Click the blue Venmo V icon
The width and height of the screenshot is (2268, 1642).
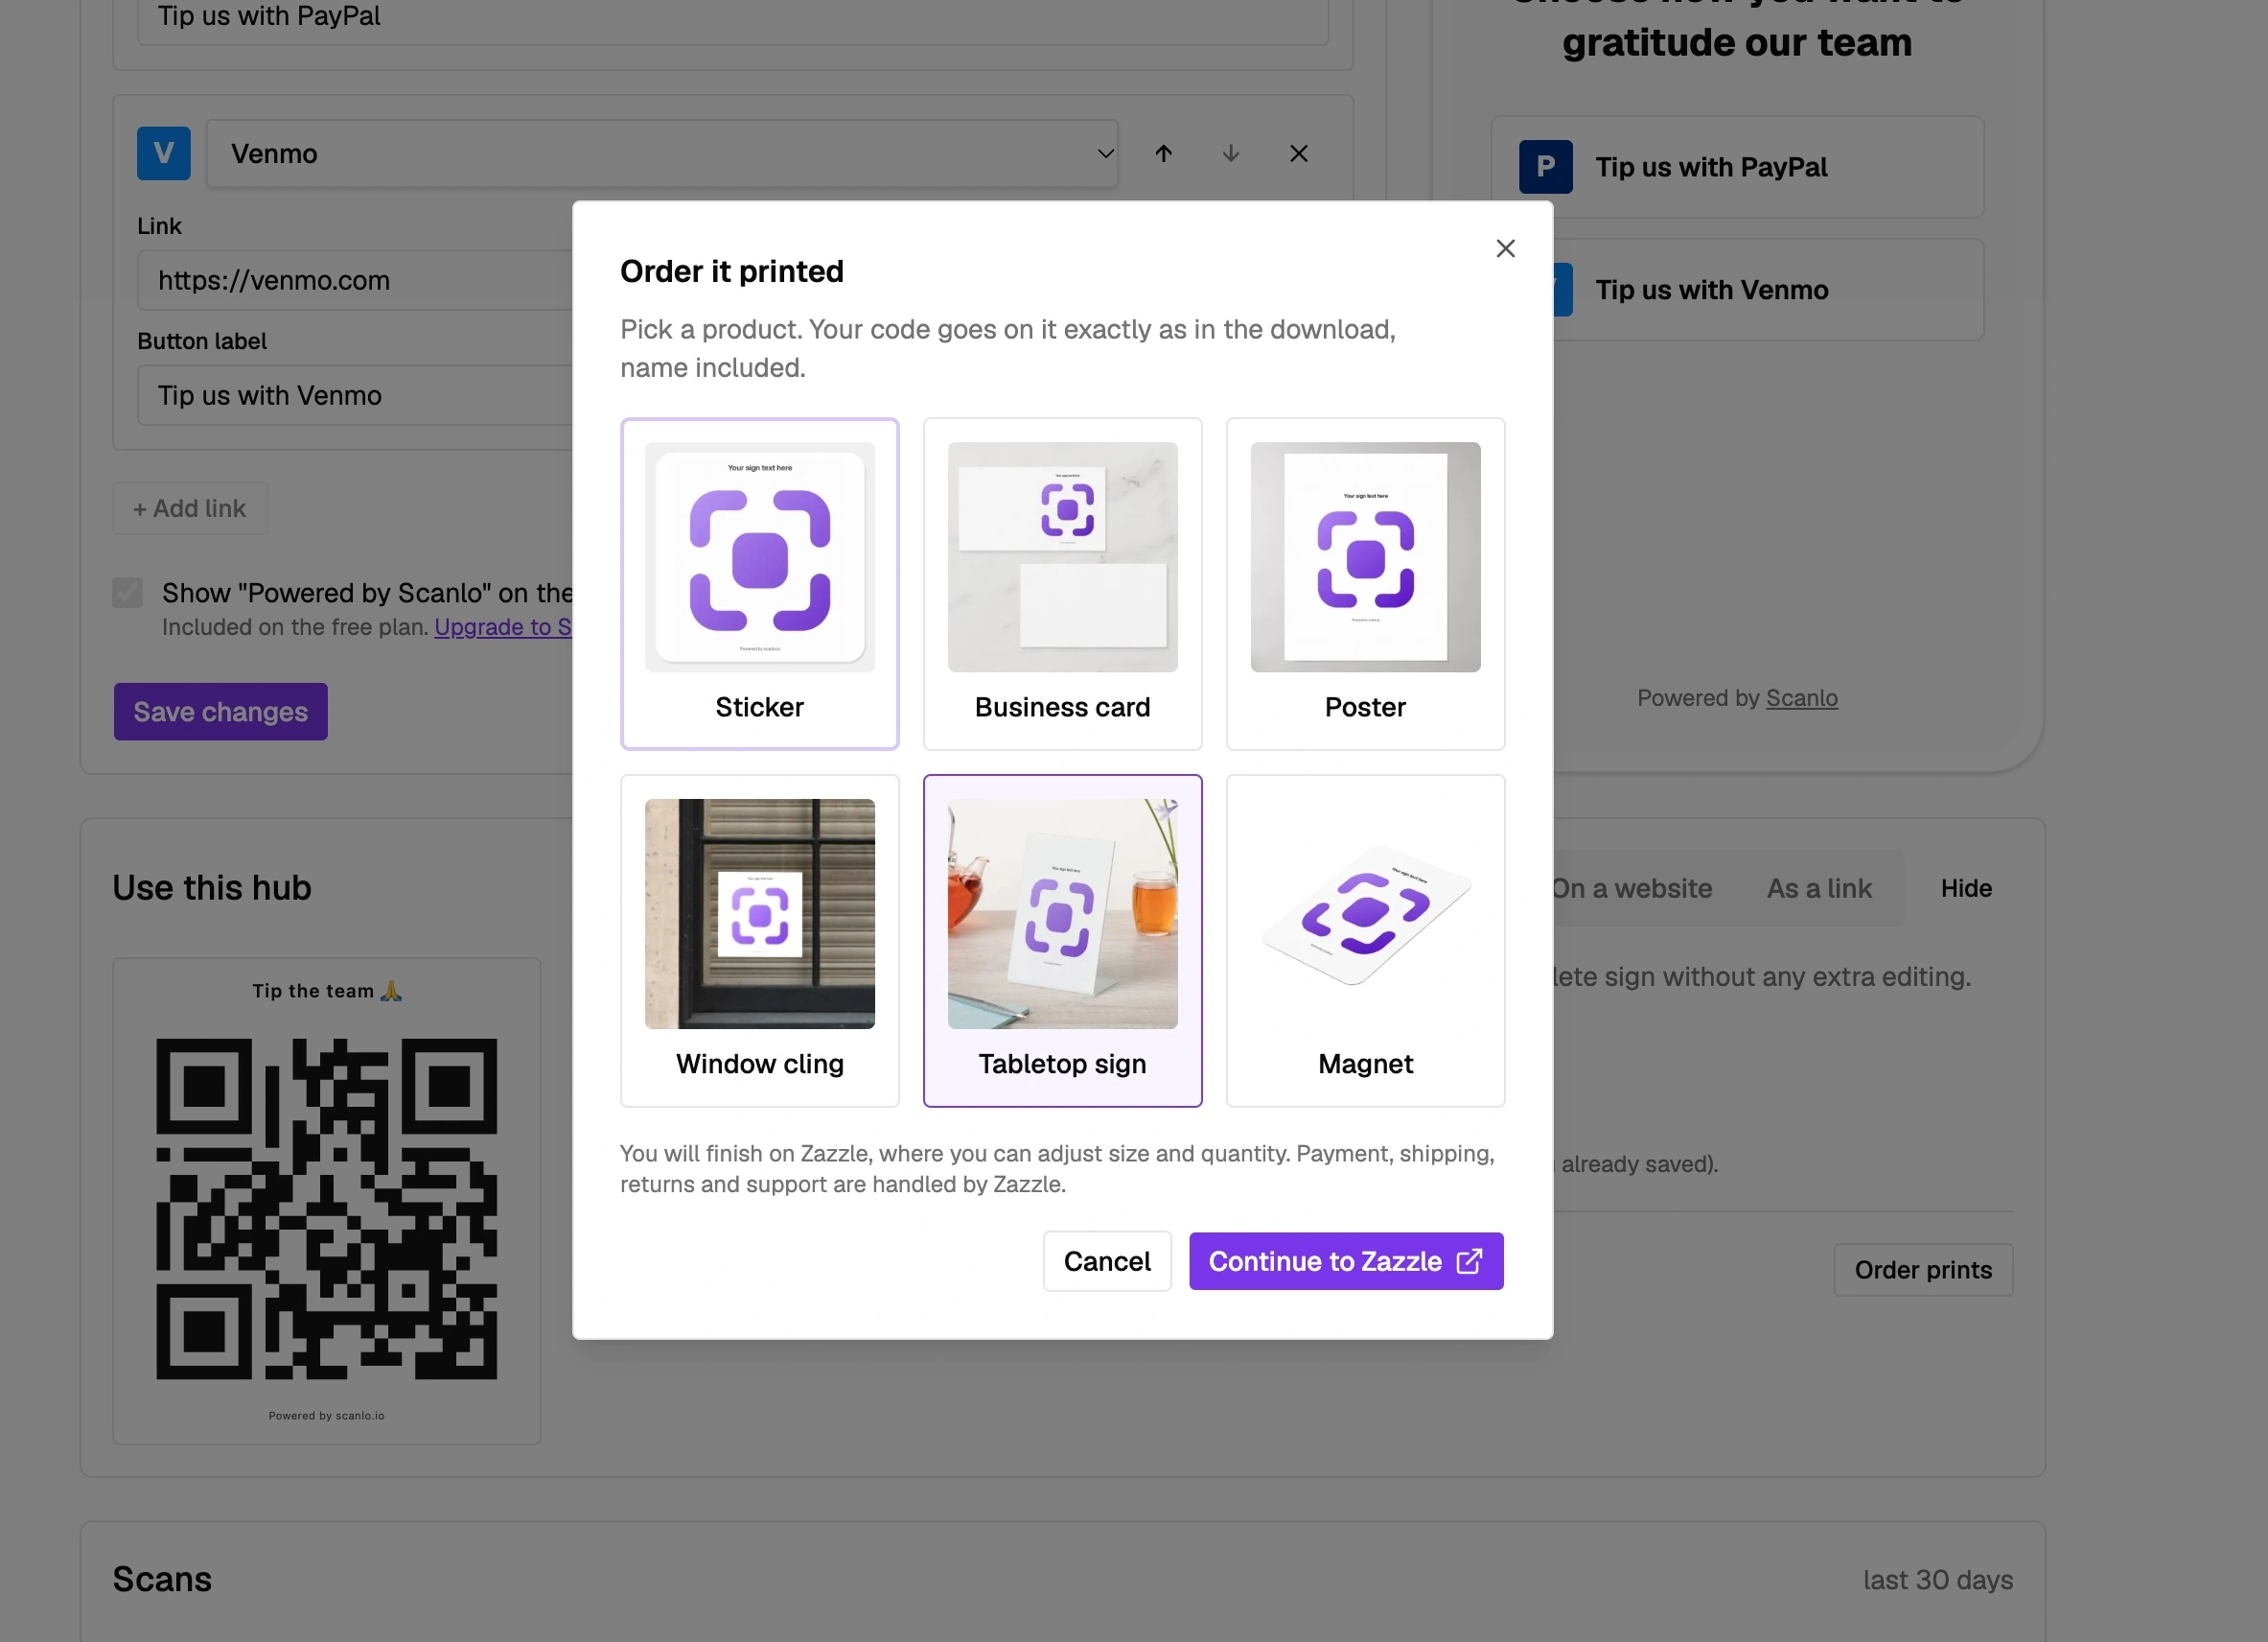click(164, 153)
